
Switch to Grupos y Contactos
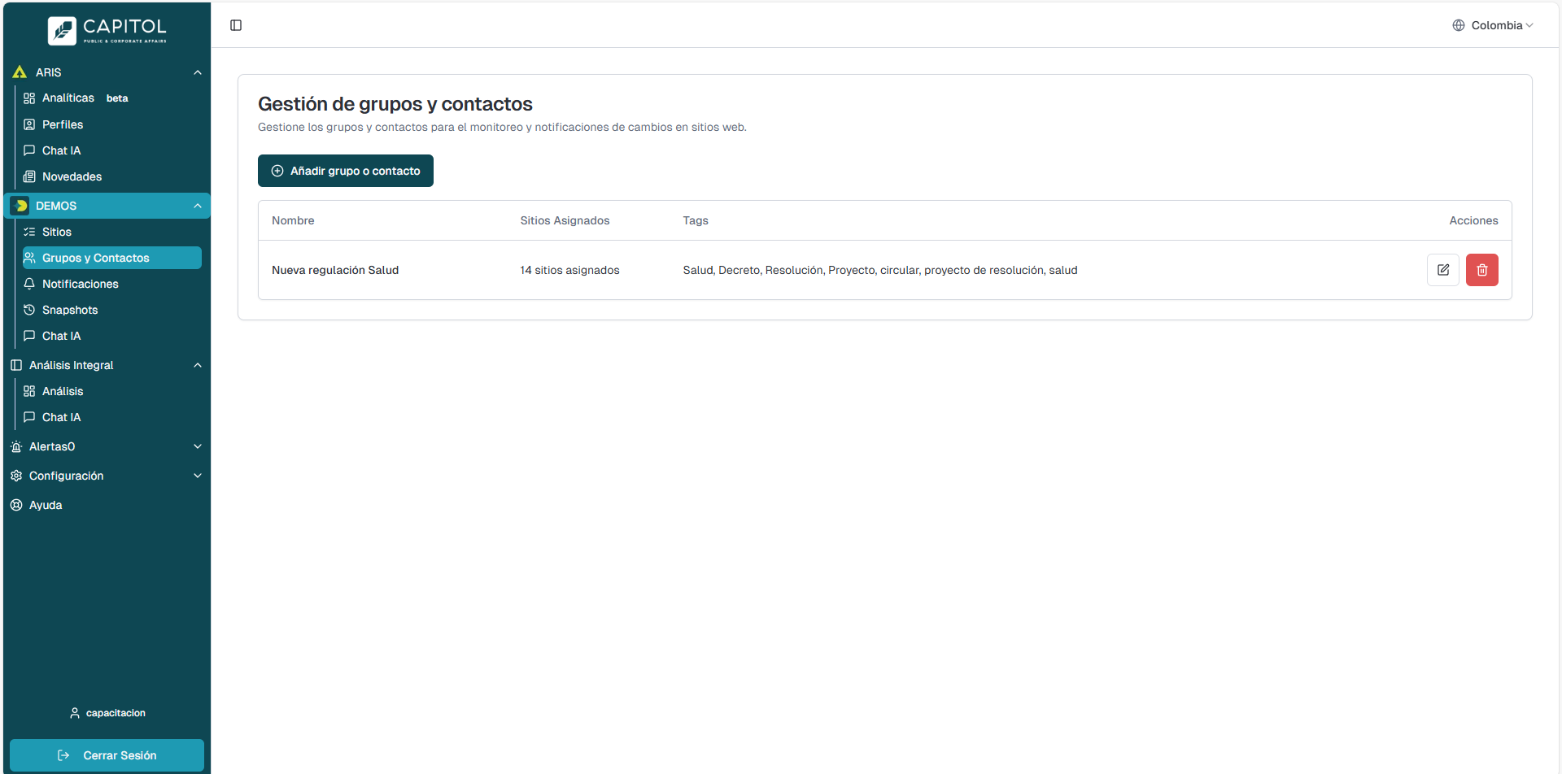pyautogui.click(x=96, y=258)
